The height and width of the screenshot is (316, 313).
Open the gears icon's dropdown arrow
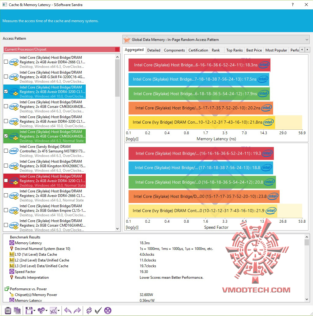click(x=47, y=311)
